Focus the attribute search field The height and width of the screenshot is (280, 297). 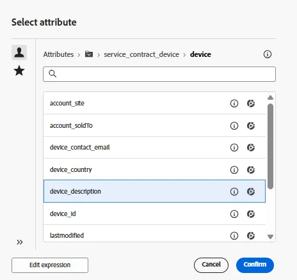point(159,74)
